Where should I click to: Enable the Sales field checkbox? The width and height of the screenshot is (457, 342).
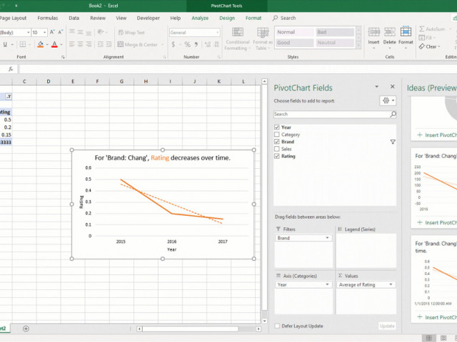coord(277,149)
